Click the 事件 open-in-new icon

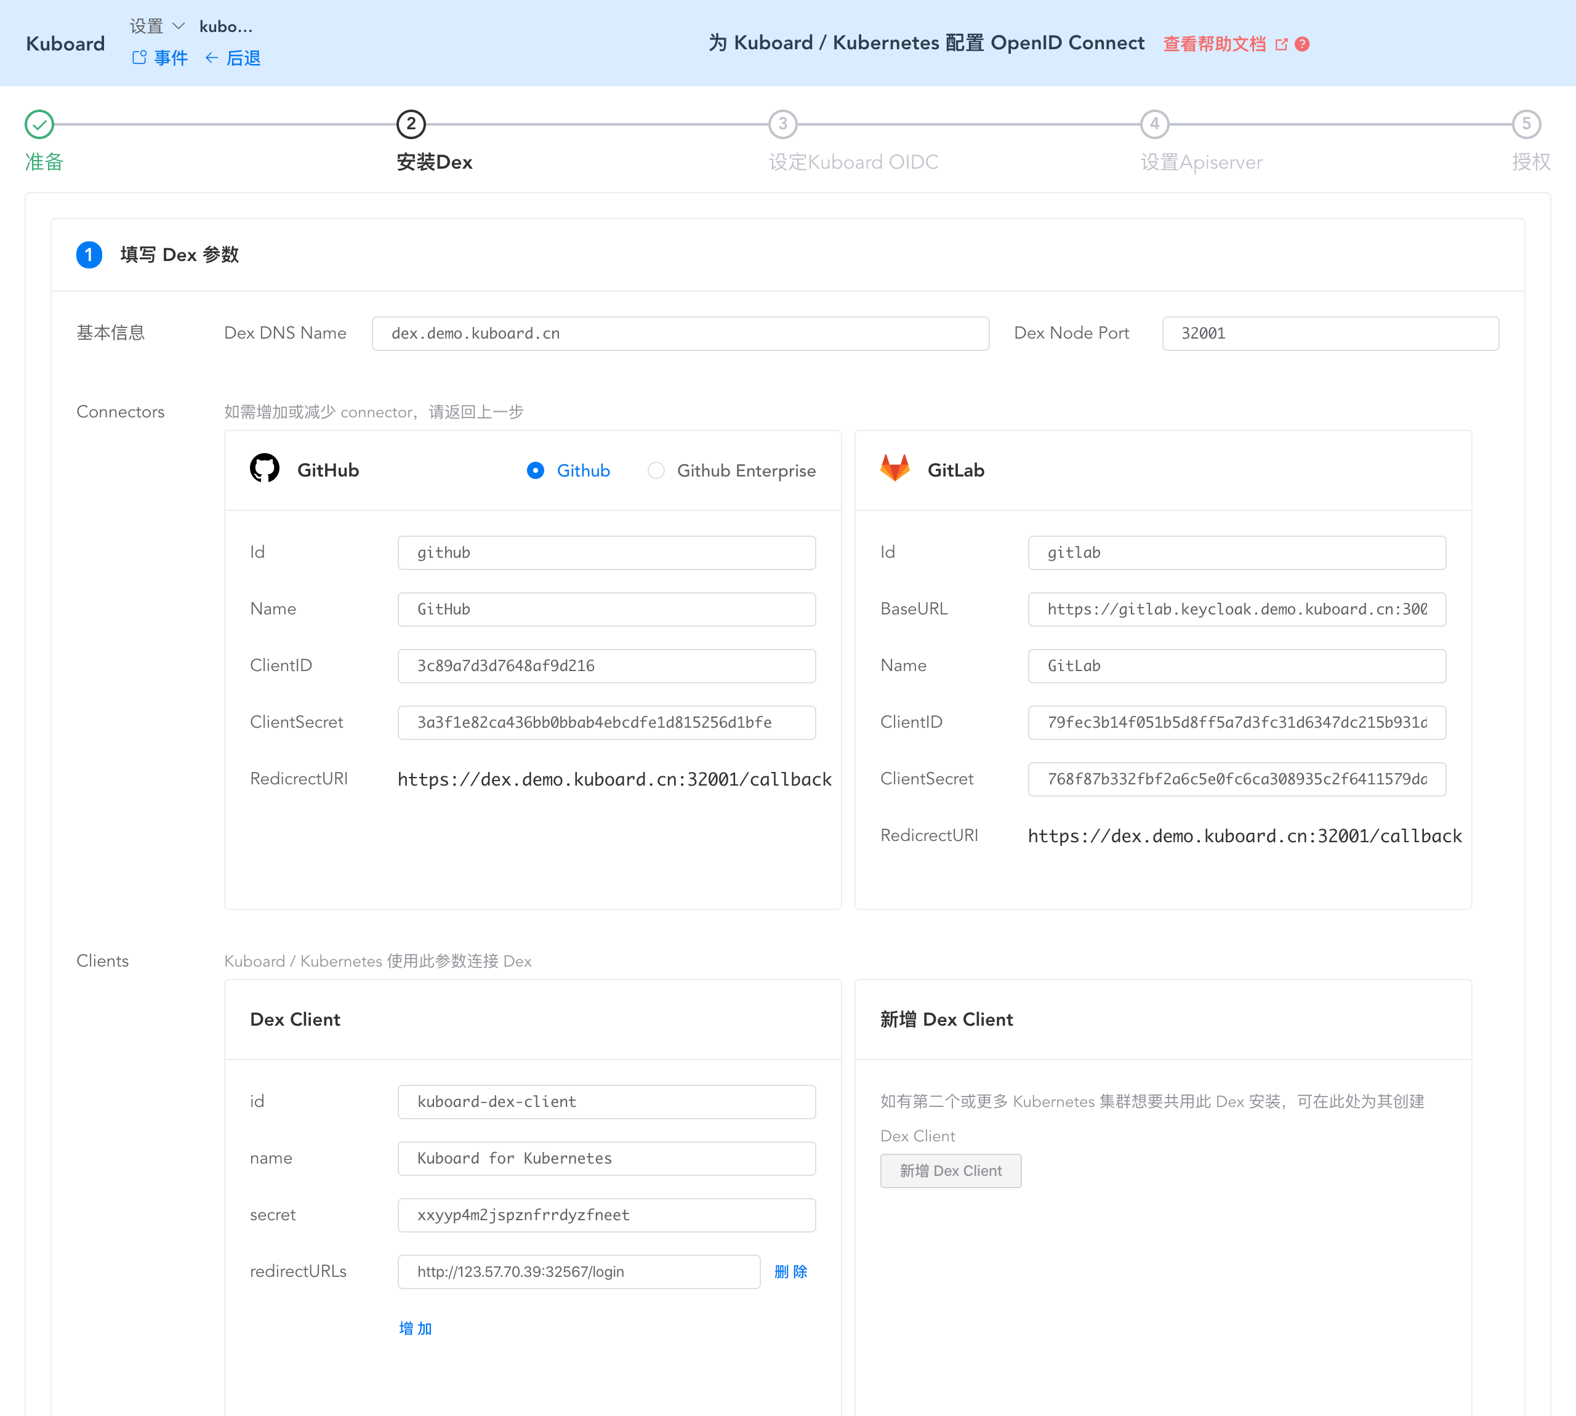[139, 58]
